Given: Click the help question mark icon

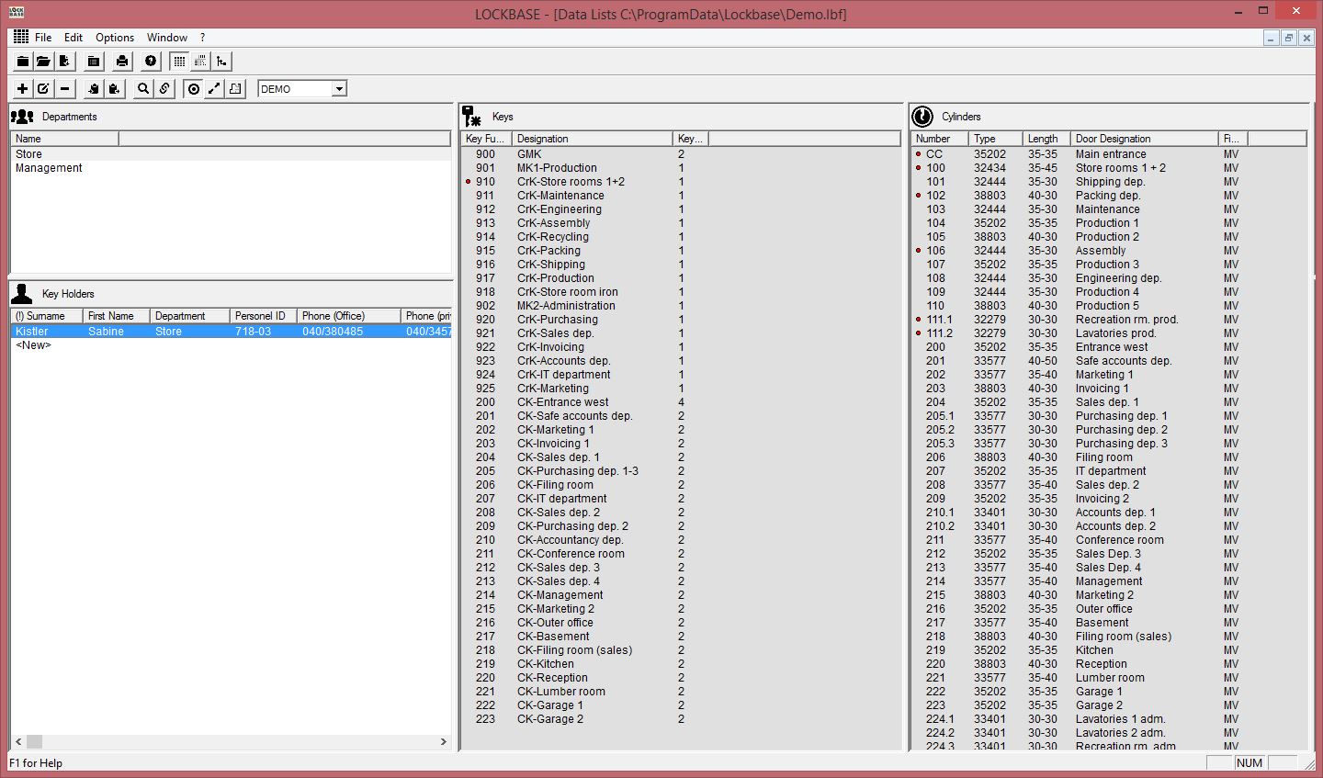Looking at the screenshot, I should pyautogui.click(x=152, y=62).
